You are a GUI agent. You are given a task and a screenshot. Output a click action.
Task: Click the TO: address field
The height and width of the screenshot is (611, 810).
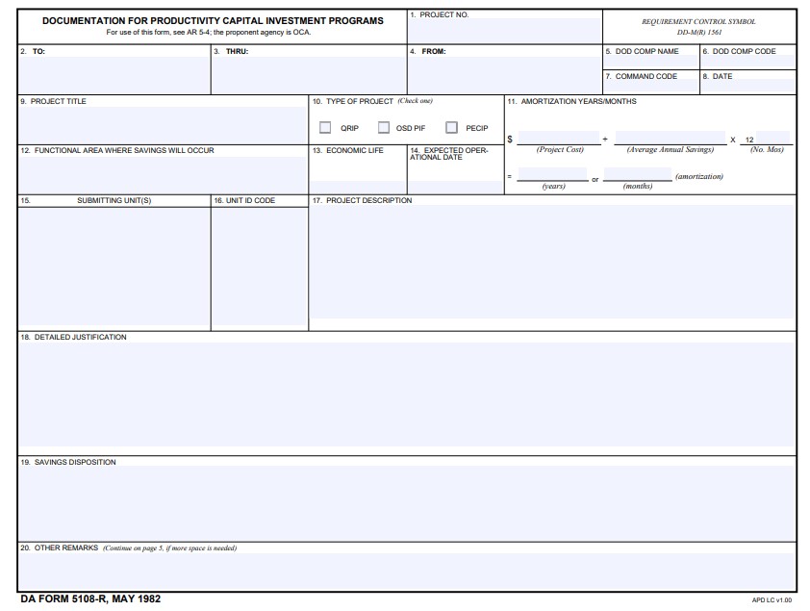point(114,75)
